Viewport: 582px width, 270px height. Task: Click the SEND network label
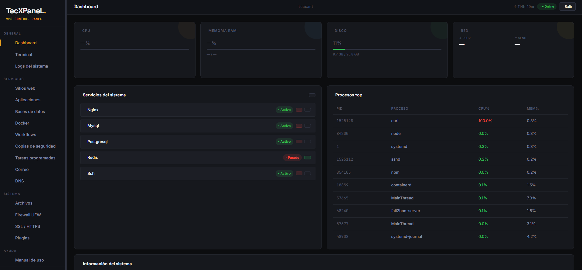(x=520, y=38)
